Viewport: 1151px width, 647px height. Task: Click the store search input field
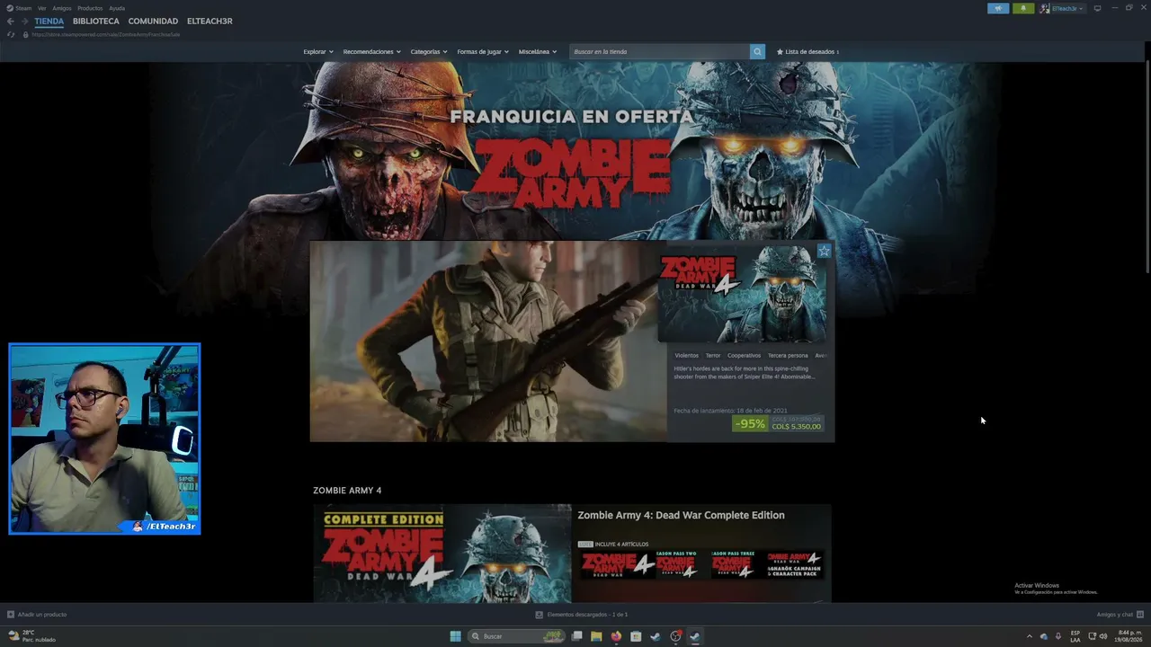[660, 52]
